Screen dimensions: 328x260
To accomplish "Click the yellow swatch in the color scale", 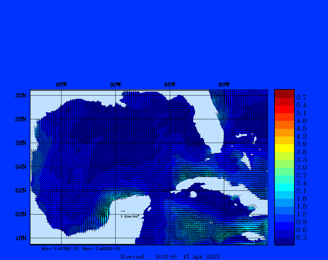I will 284,148.
